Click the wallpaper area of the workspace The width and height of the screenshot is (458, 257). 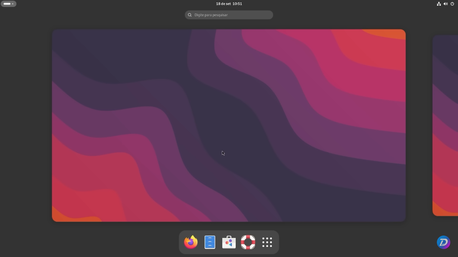click(x=229, y=125)
